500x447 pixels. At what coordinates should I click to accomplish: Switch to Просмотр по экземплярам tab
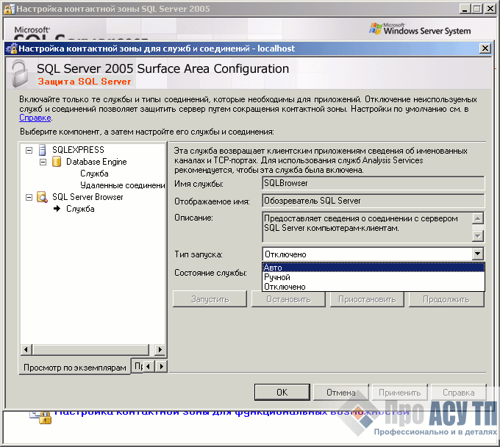[x=74, y=368]
